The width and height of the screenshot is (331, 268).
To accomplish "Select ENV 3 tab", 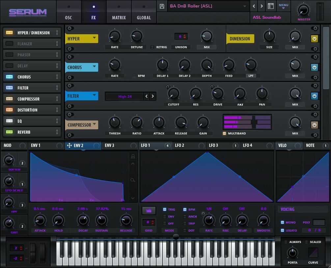I will [120, 145].
